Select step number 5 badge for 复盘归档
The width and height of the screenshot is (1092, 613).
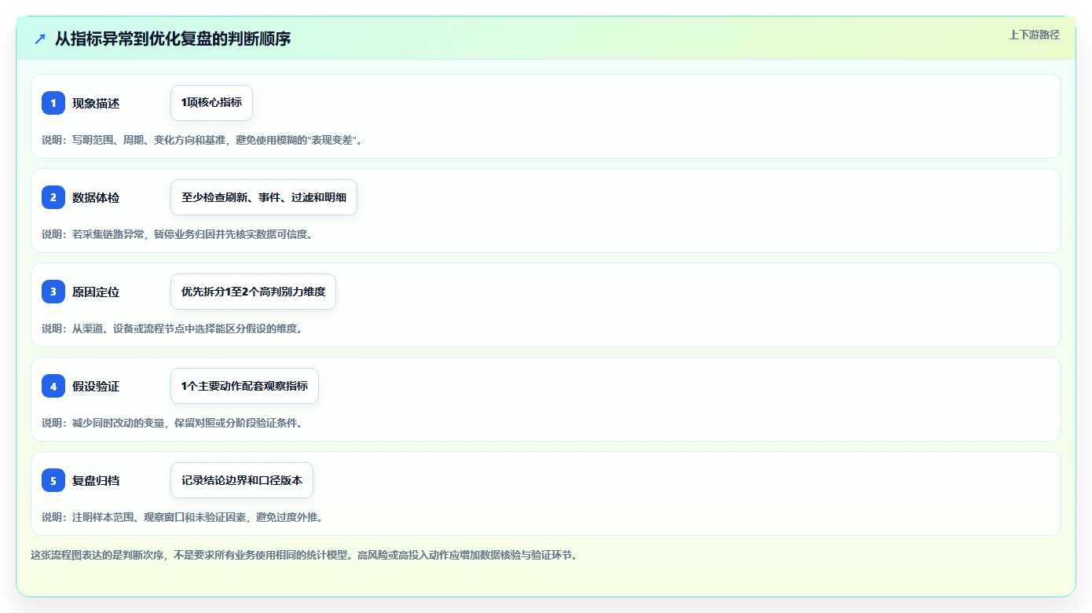(53, 480)
